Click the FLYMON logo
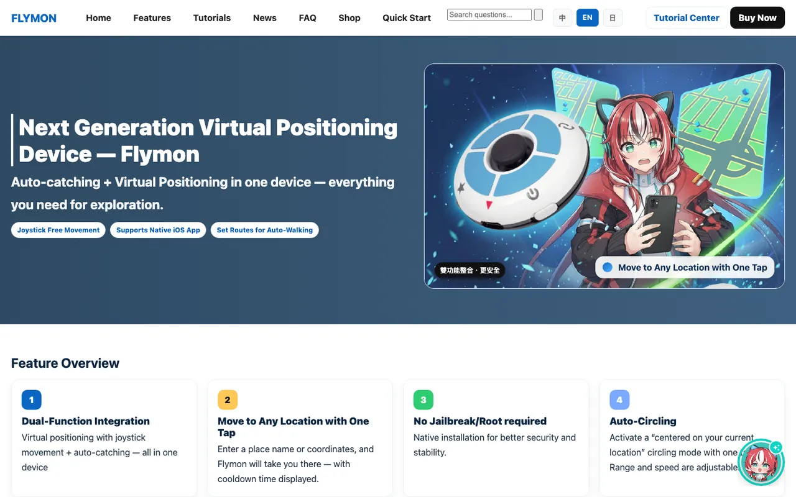Image resolution: width=796 pixels, height=497 pixels. (x=34, y=18)
